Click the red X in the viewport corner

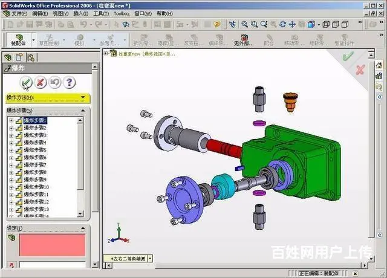[x=360, y=69]
